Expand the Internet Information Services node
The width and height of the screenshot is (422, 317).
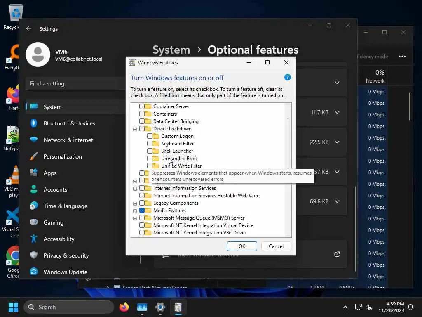135,189
